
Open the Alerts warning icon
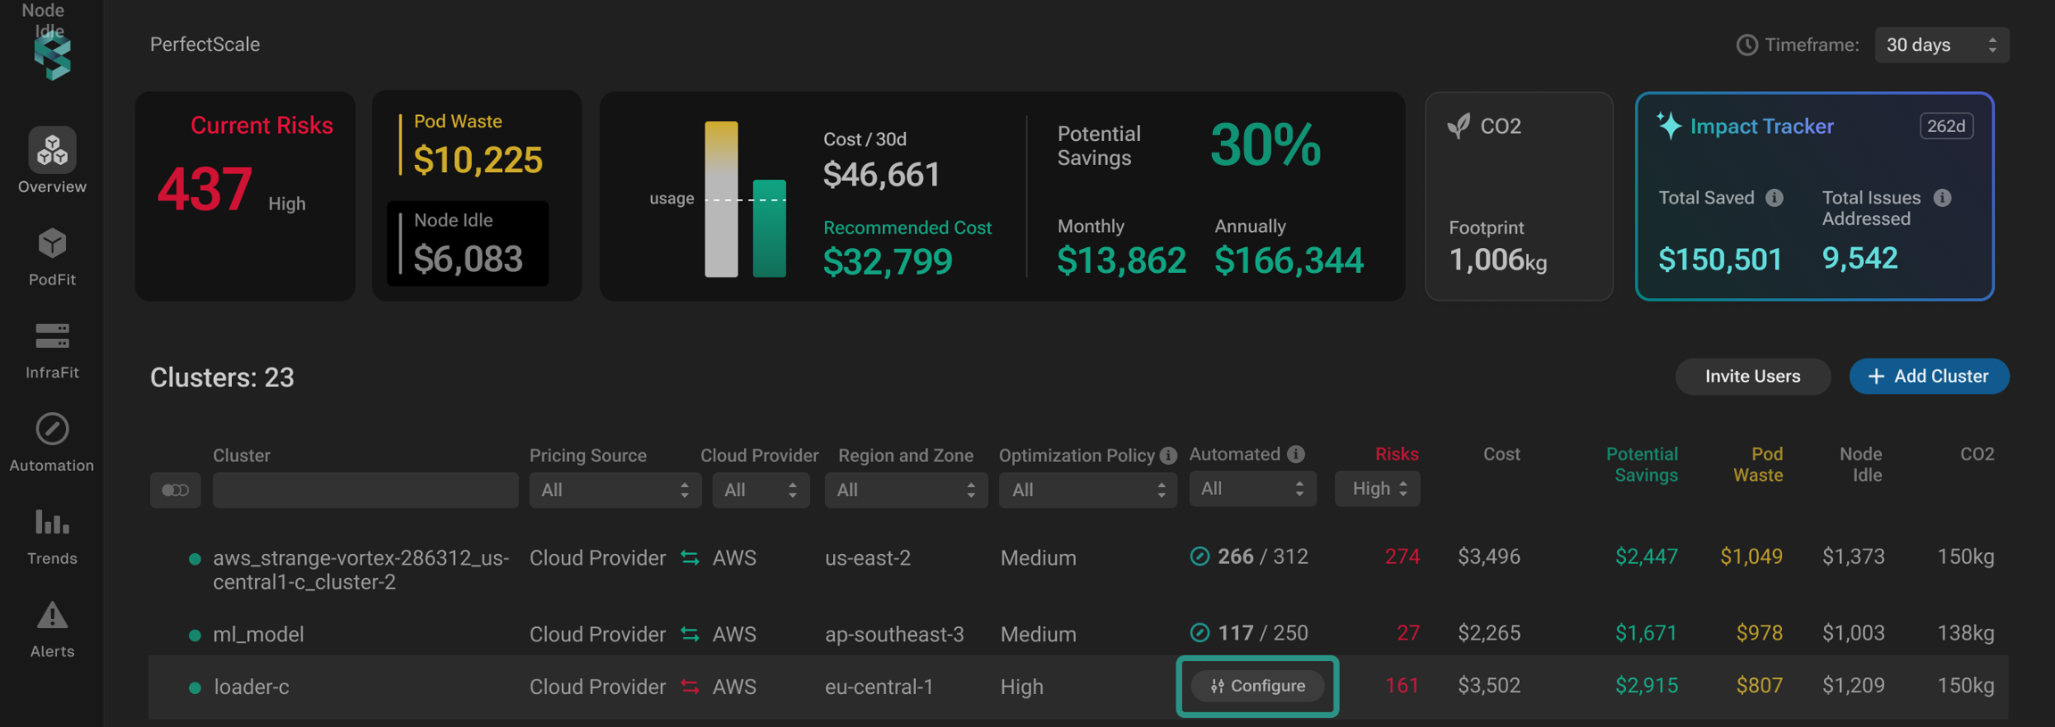(52, 616)
